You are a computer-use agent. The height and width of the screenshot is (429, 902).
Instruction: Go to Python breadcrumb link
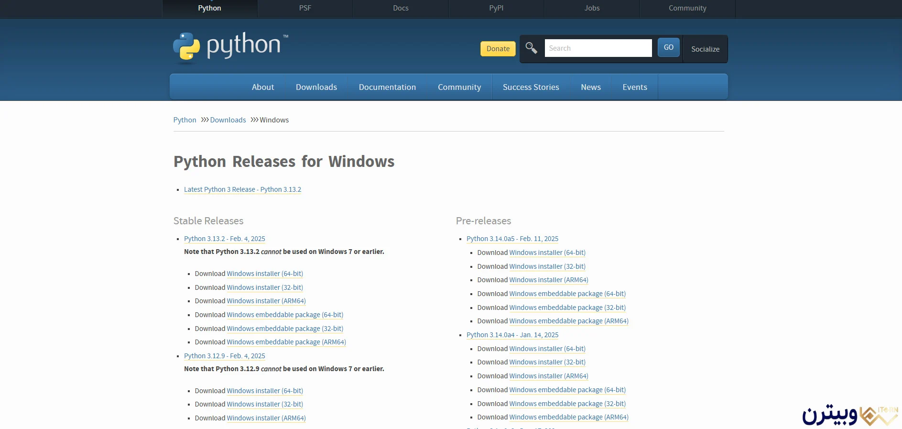tap(185, 120)
